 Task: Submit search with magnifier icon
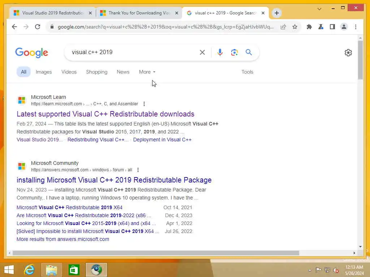coord(249,52)
